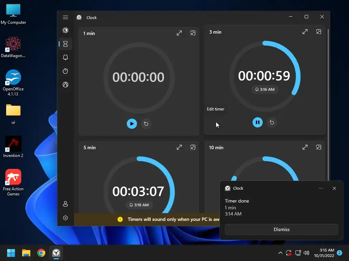349x261 pixels.
Task: Click the 3:18 AM end-time badge
Action: (139, 205)
